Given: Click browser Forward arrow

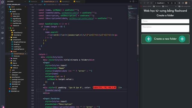Looking at the screenshot, I should coord(144,3).
